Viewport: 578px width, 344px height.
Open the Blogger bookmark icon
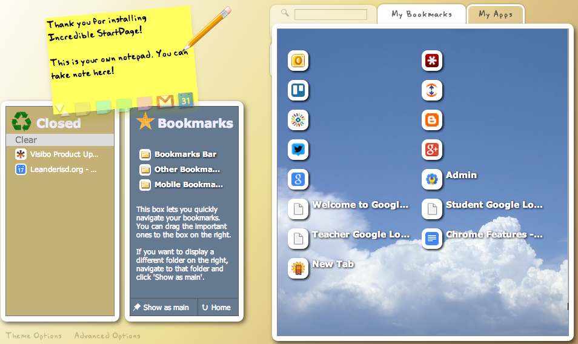click(431, 120)
